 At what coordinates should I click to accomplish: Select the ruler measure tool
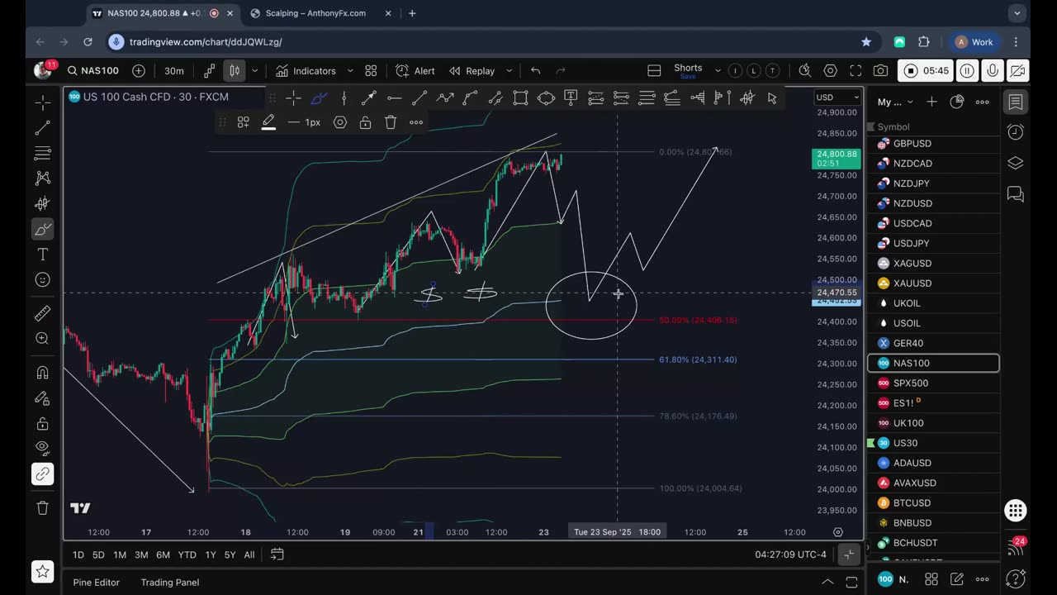(43, 313)
